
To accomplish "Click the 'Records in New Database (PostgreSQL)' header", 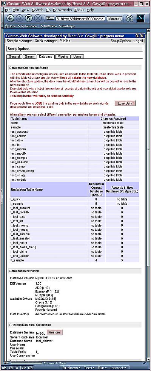I will [122, 189].
